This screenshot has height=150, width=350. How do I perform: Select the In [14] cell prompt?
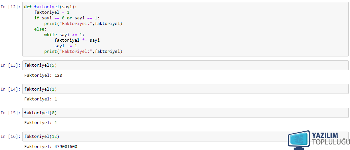pos(11,89)
